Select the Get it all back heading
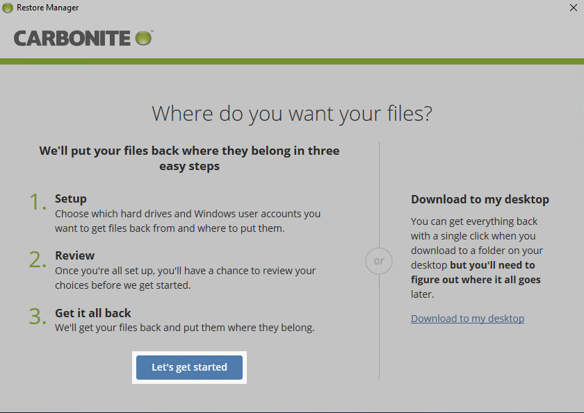This screenshot has width=584, height=413. (93, 313)
